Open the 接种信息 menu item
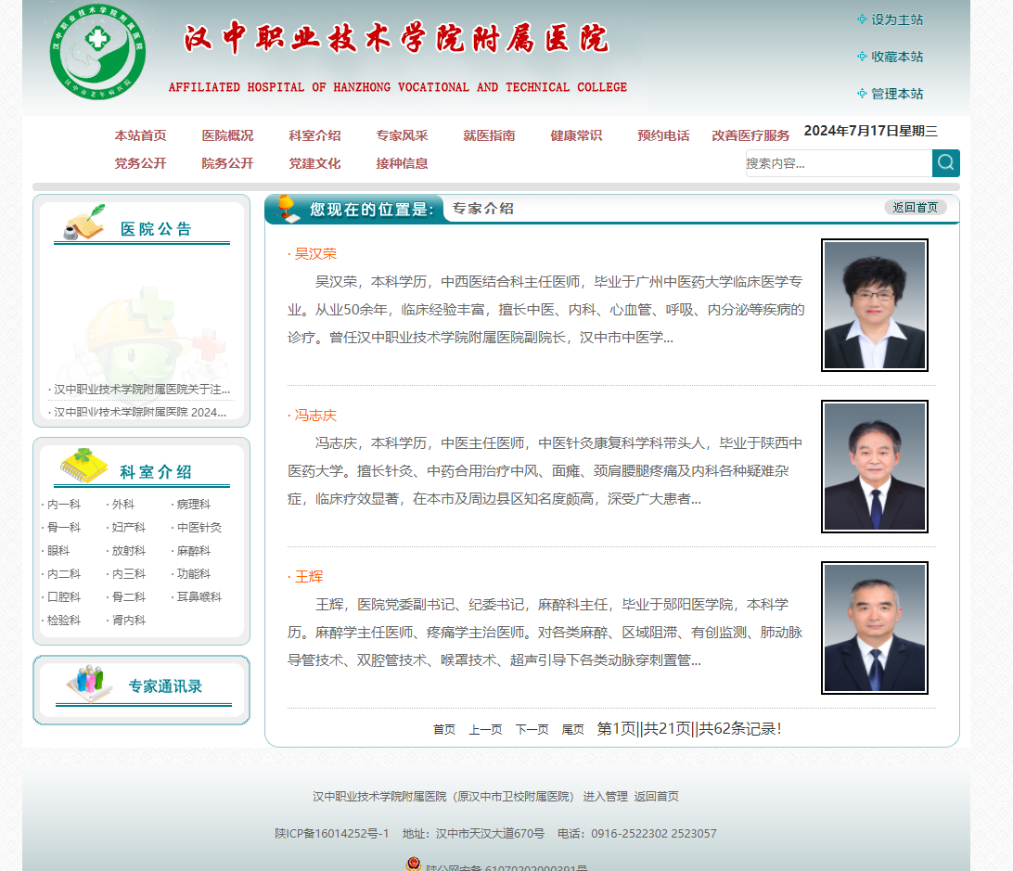This screenshot has height=871, width=1013. pos(402,163)
